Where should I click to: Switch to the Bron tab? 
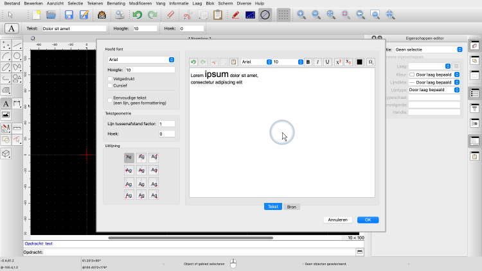coord(291,206)
